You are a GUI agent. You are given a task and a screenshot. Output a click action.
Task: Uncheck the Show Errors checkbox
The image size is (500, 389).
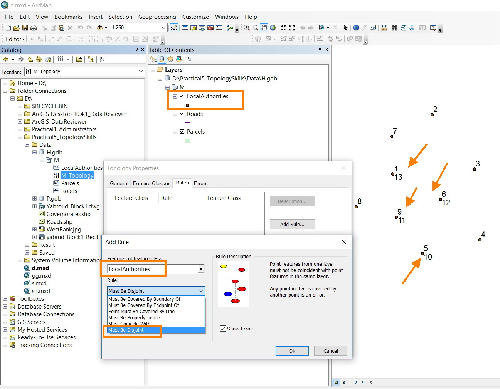click(222, 329)
